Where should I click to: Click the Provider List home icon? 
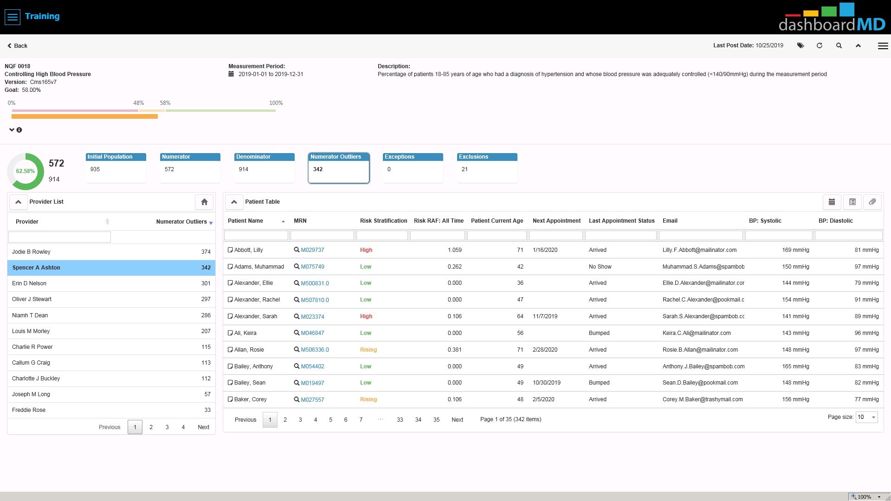coord(204,202)
